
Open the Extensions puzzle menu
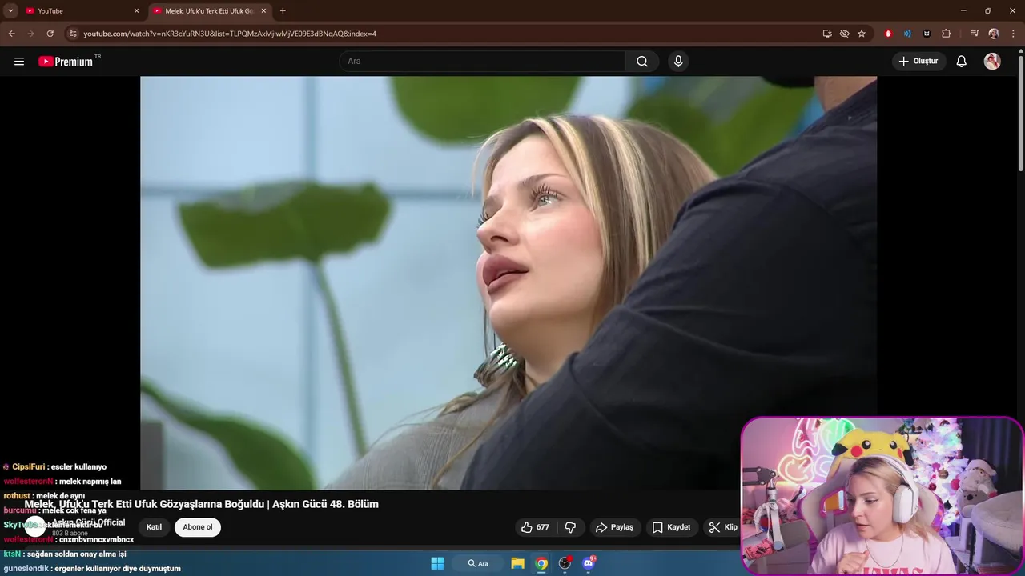point(946,34)
